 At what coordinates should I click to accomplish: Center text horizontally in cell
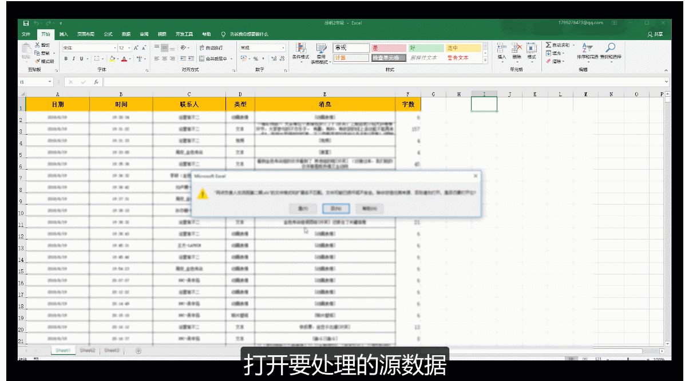tap(165, 58)
